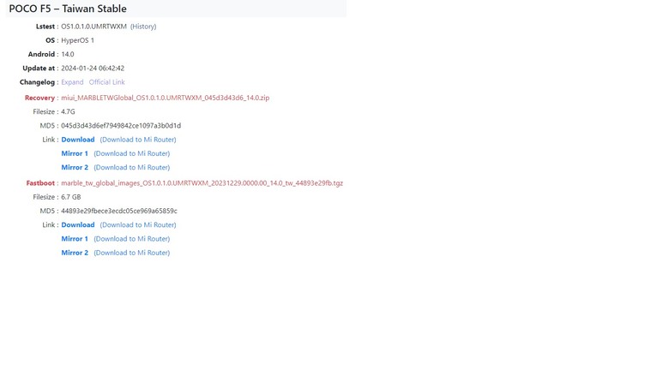Click Fastboot Mirror 2 Download to Mi Router
Viewport: 669px width, 376px height.
[132, 253]
